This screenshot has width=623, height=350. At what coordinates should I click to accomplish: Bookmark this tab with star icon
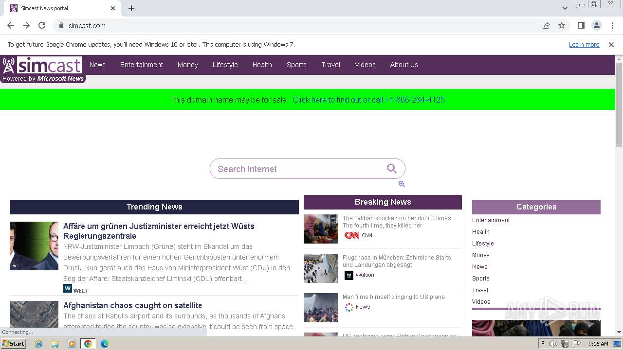[562, 25]
